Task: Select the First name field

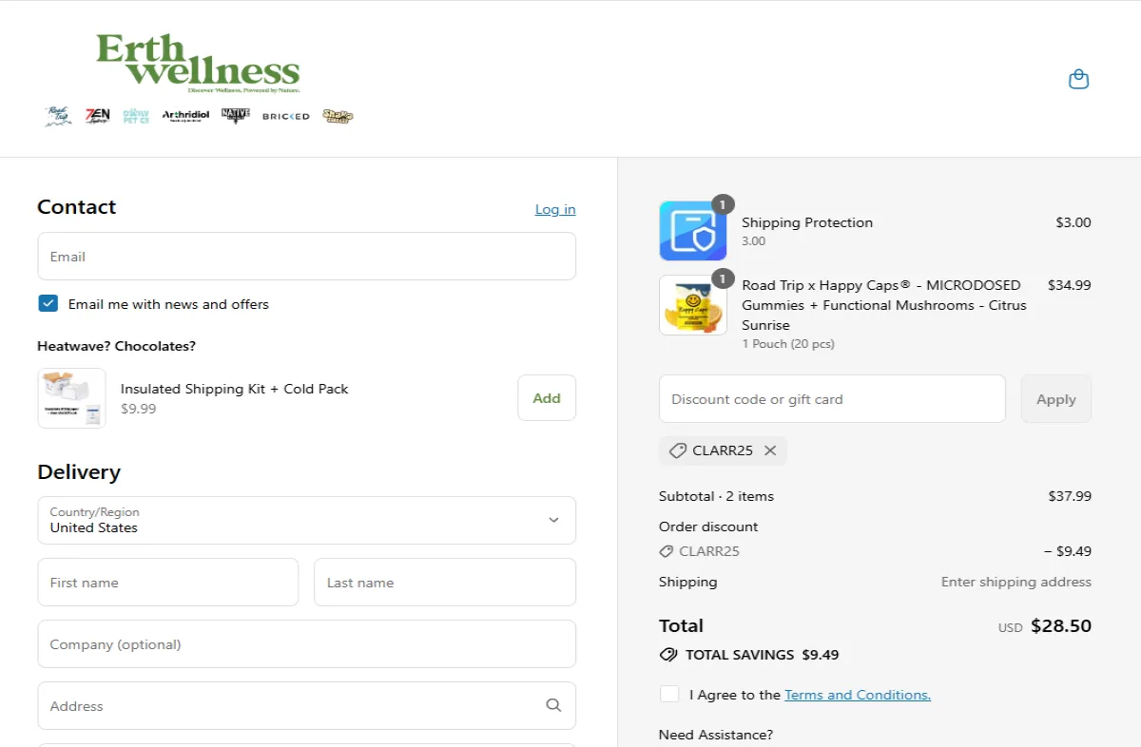Action: pos(167,583)
